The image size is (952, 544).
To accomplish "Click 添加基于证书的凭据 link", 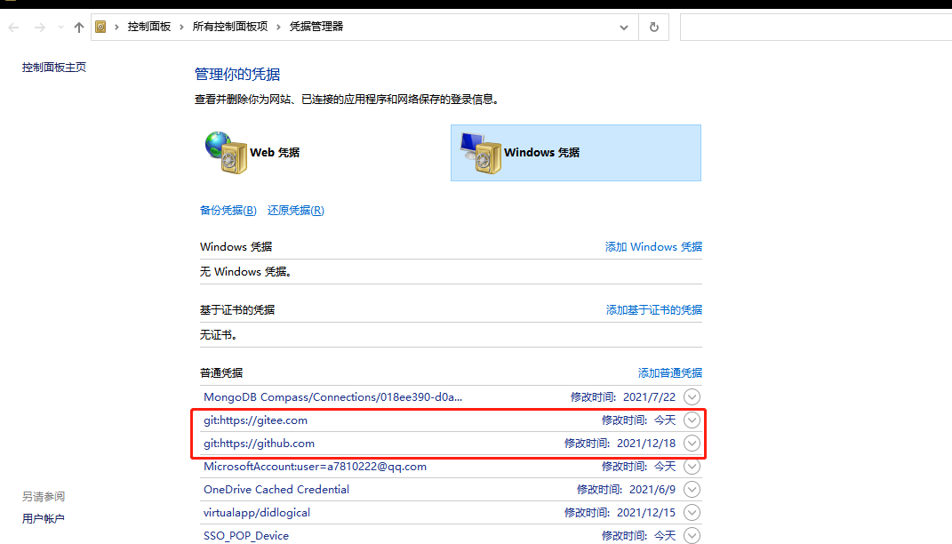I will coord(654,309).
